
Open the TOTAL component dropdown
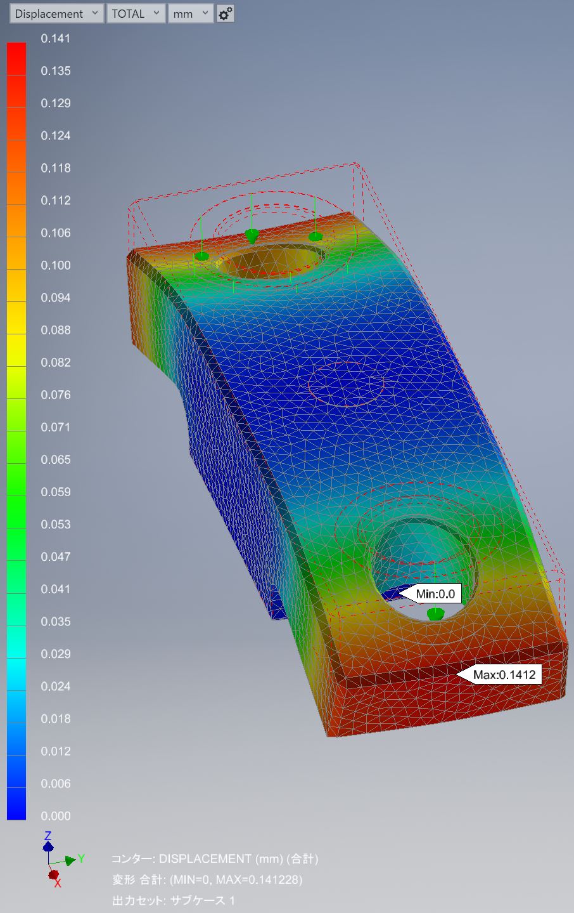pyautogui.click(x=136, y=13)
